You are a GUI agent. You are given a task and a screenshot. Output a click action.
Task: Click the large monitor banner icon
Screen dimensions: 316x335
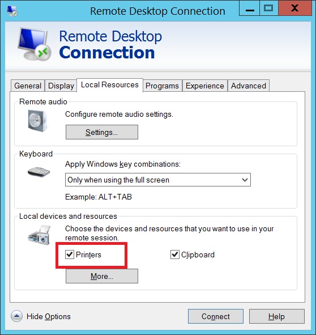[x=35, y=44]
